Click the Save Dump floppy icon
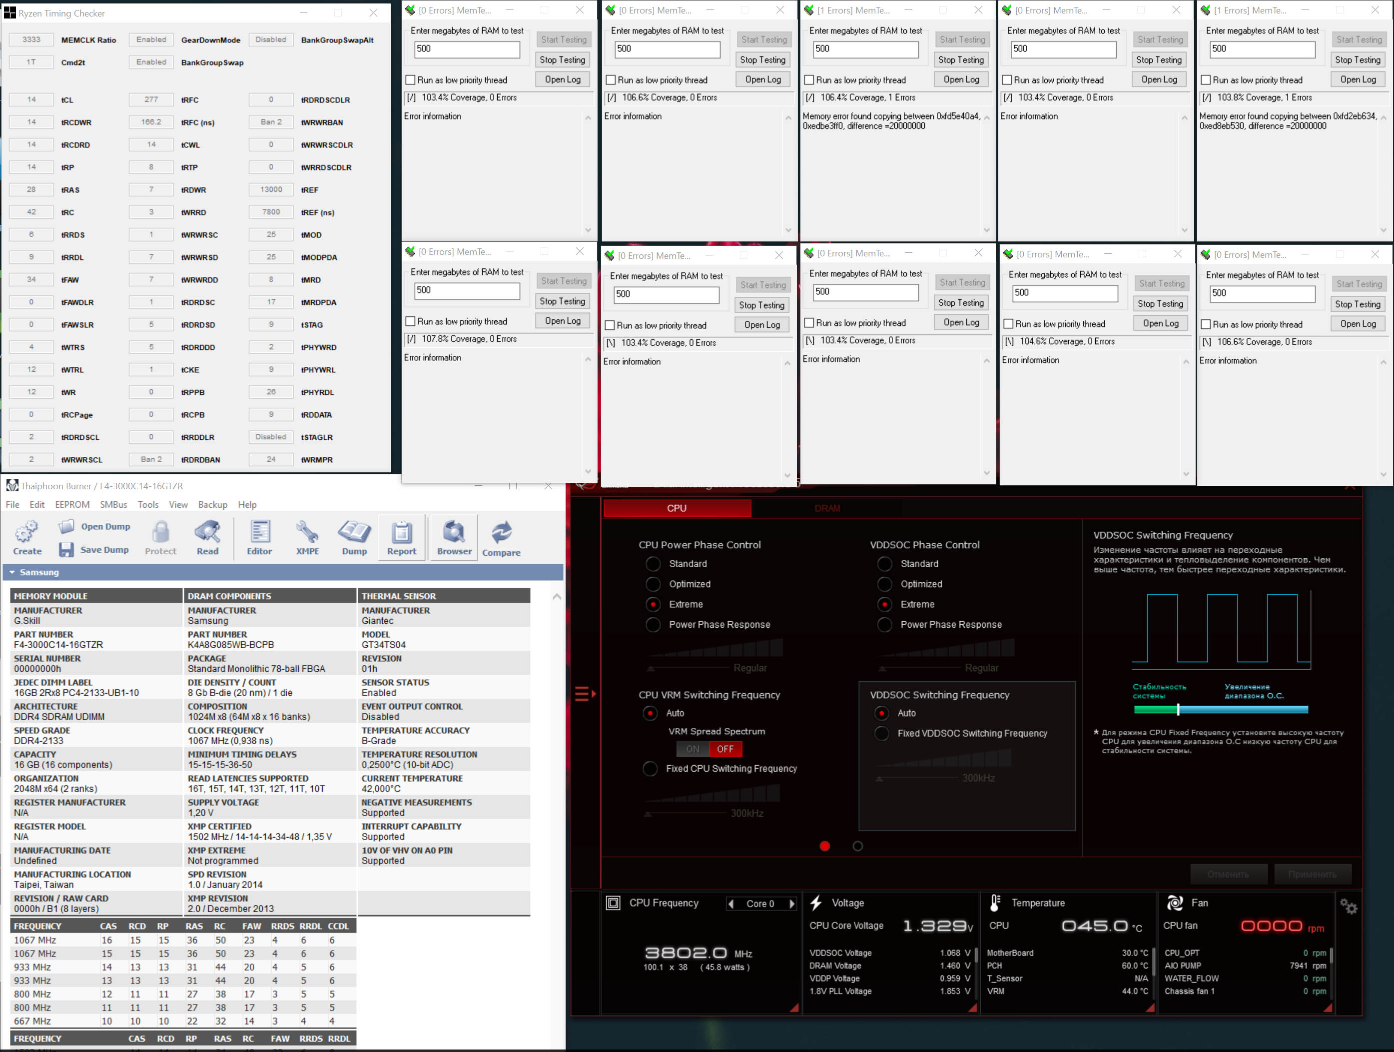This screenshot has width=1394, height=1052. click(66, 550)
